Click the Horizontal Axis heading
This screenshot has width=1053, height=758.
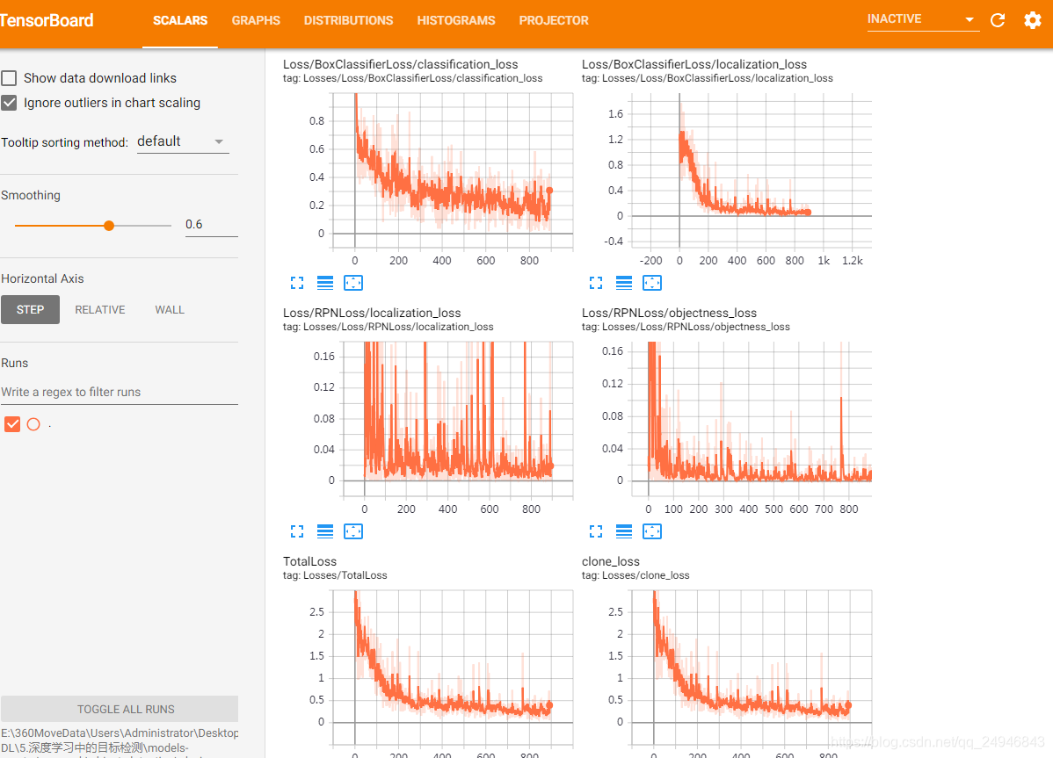click(x=42, y=279)
